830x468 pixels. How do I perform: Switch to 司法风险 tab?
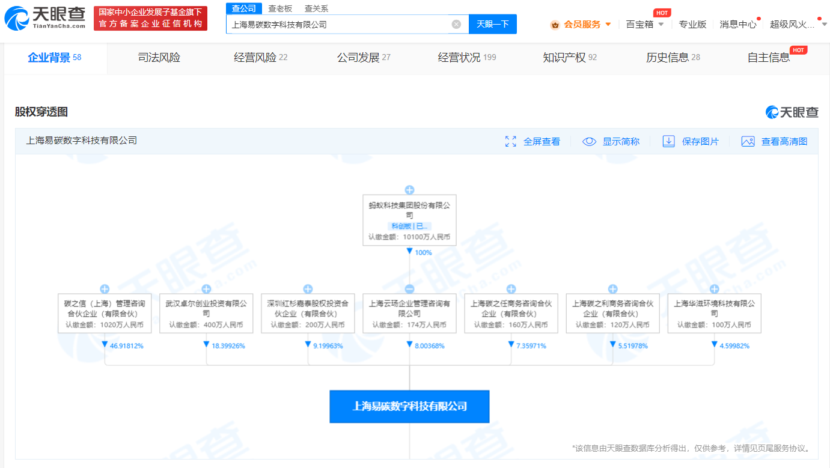pos(159,58)
